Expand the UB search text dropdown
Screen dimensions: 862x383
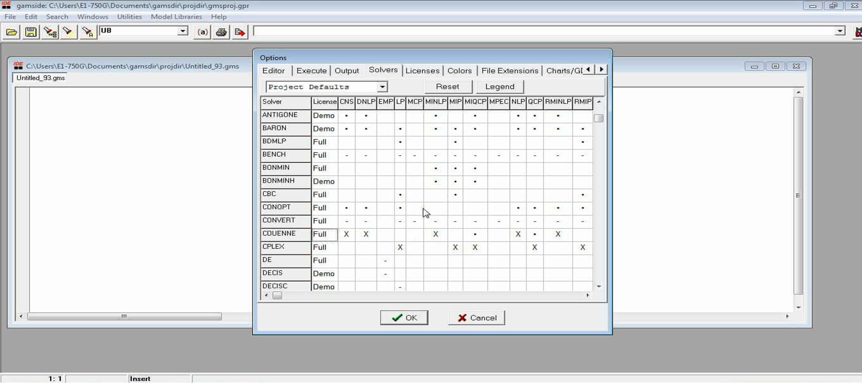(x=183, y=31)
